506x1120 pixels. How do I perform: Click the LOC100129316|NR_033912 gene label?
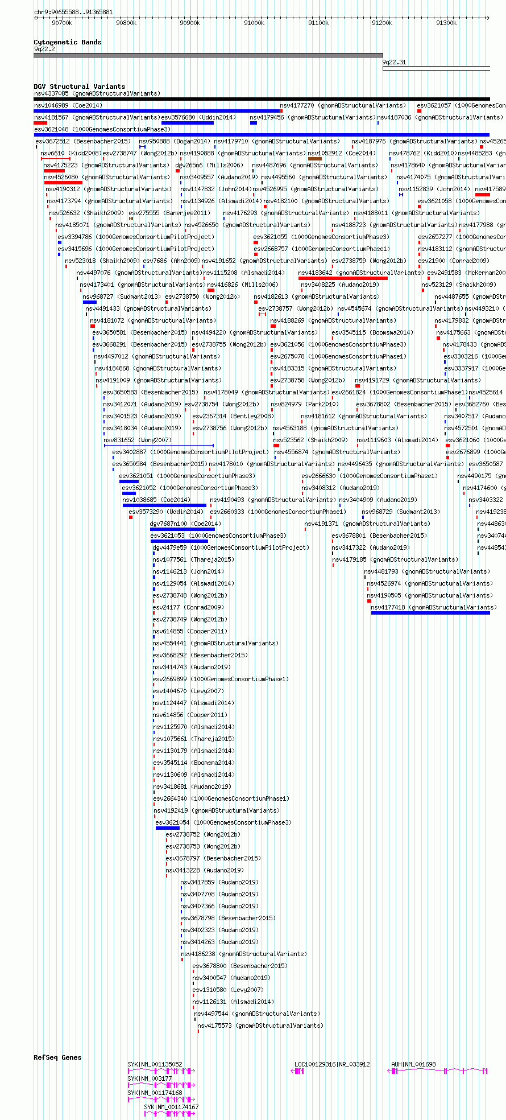pos(332,1064)
